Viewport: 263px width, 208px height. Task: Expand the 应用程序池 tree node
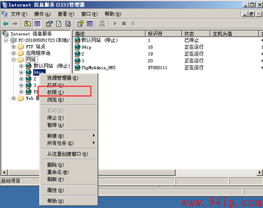point(14,53)
